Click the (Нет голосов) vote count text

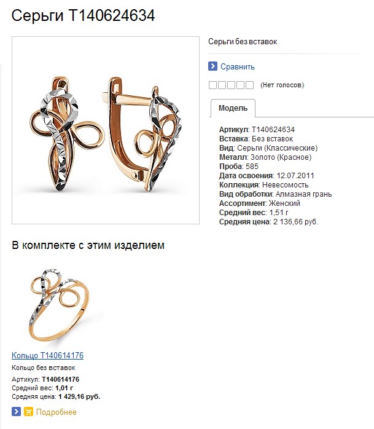pyautogui.click(x=282, y=85)
